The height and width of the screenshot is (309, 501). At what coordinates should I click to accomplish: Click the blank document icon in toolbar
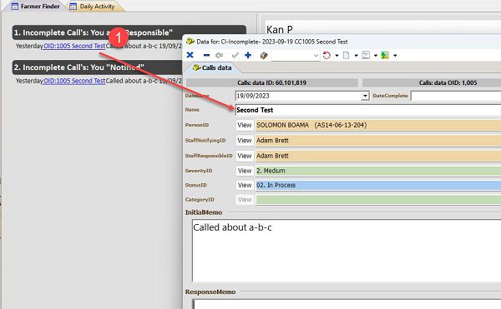(x=346, y=56)
